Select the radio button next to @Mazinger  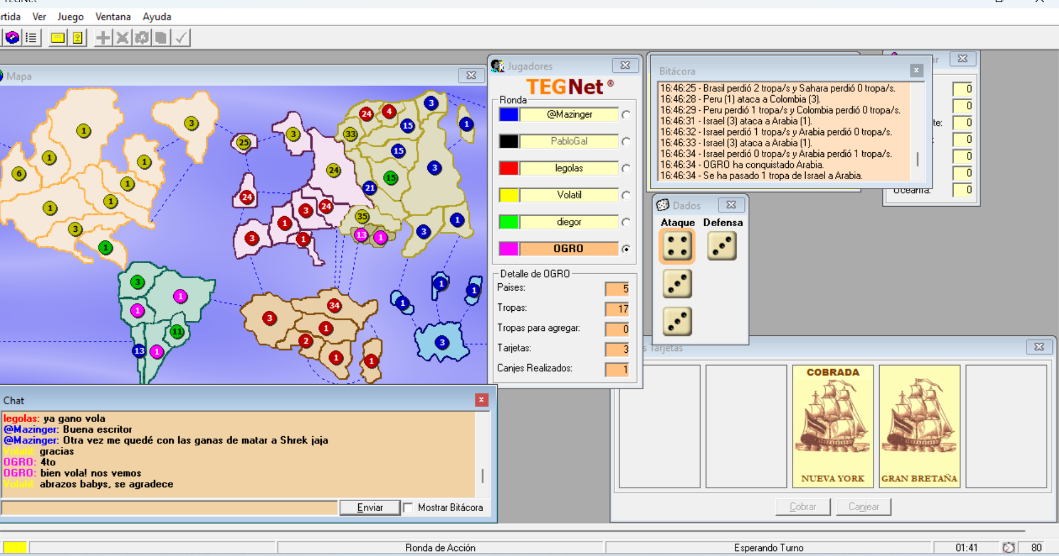click(x=626, y=114)
